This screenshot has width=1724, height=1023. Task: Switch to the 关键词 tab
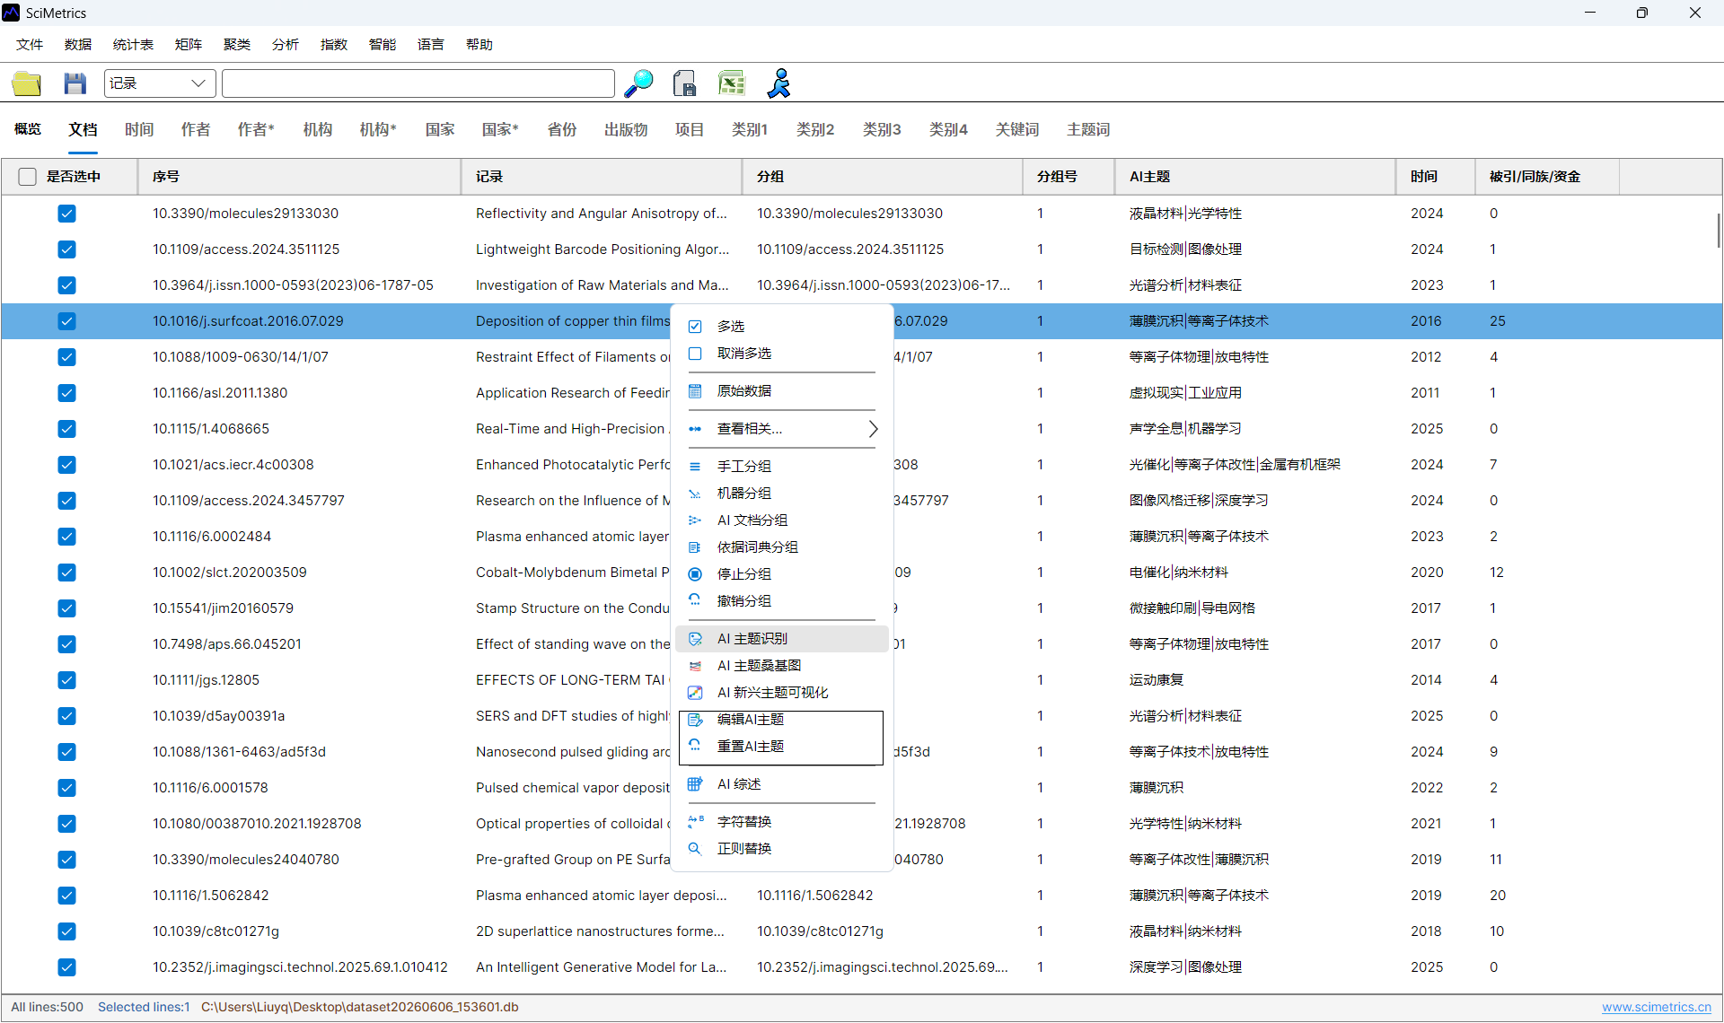tap(1017, 129)
